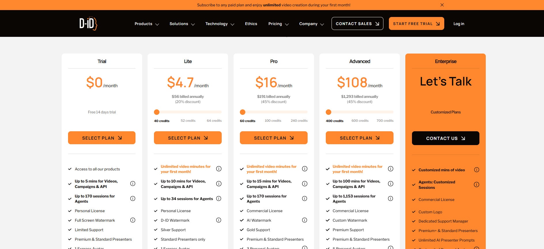Select the Advanced plan

359,138
